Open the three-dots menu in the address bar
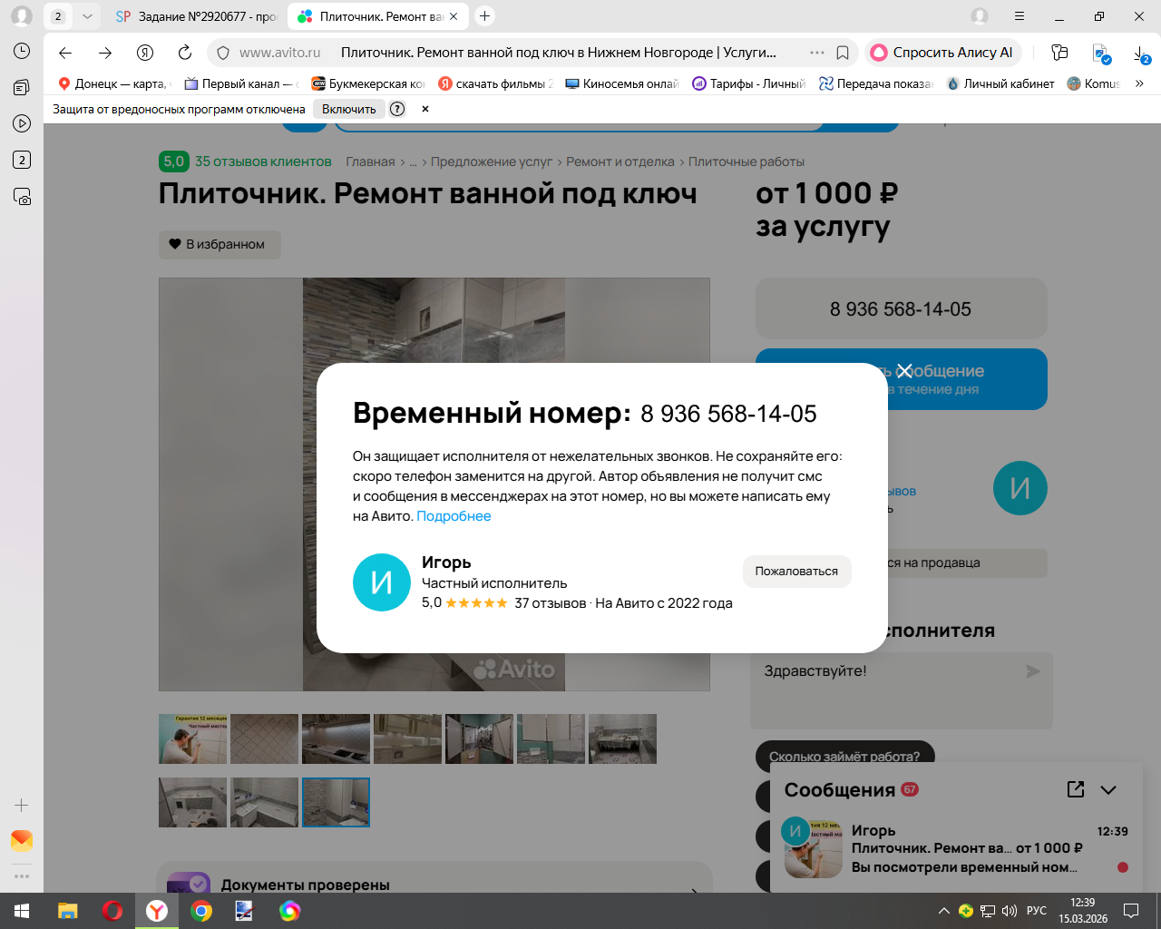Screen dimensions: 1161x929 tap(816, 53)
